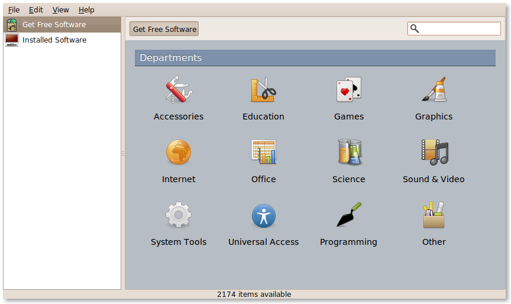
Task: Open the Help menu
Action: [86, 10]
